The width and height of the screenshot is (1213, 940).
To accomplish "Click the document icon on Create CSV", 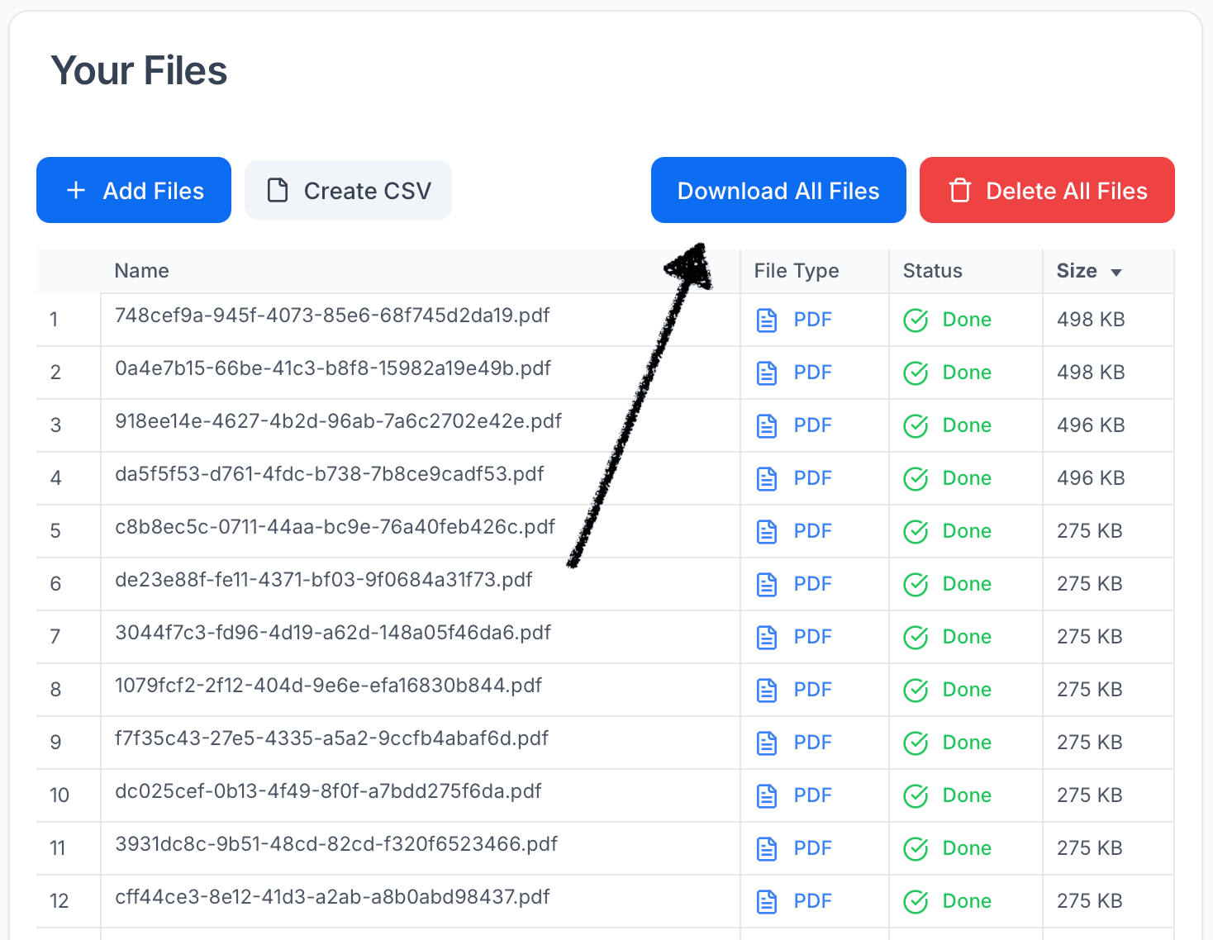I will [278, 191].
